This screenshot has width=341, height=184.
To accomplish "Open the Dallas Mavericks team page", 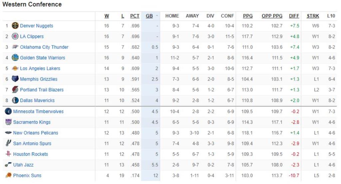I will 37,100.
